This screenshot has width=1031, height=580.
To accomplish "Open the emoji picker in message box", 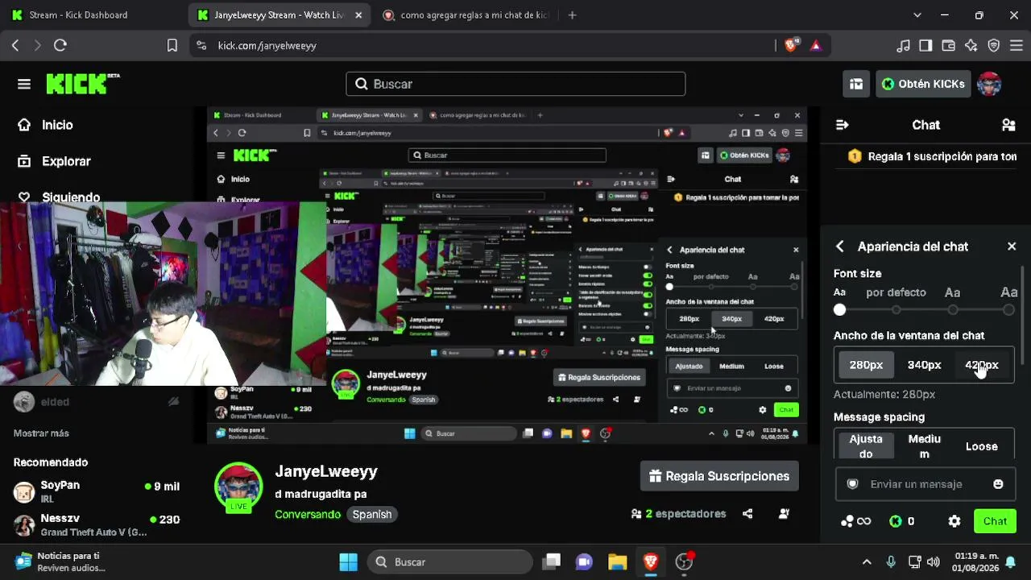I will 999,484.
